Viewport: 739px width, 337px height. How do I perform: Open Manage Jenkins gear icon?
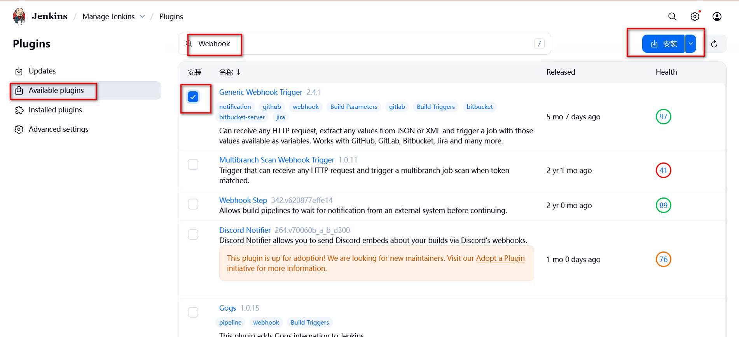tap(695, 16)
